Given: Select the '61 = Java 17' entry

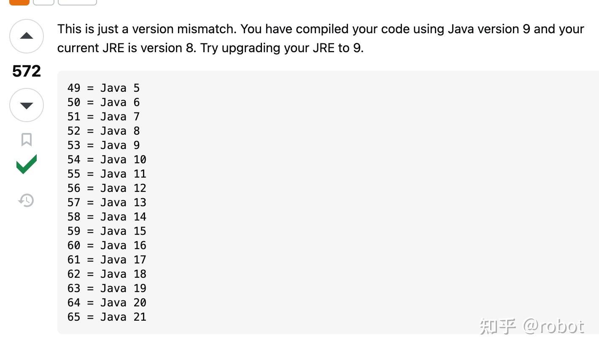Looking at the screenshot, I should pos(107,260).
